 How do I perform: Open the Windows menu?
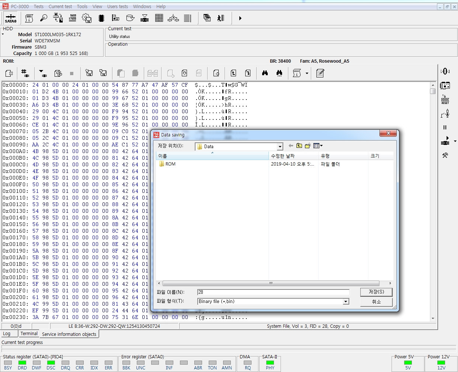(142, 6)
